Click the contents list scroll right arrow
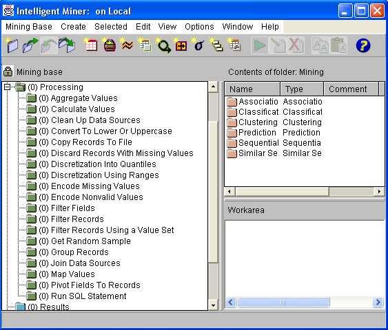The height and width of the screenshot is (330, 388). point(379,191)
